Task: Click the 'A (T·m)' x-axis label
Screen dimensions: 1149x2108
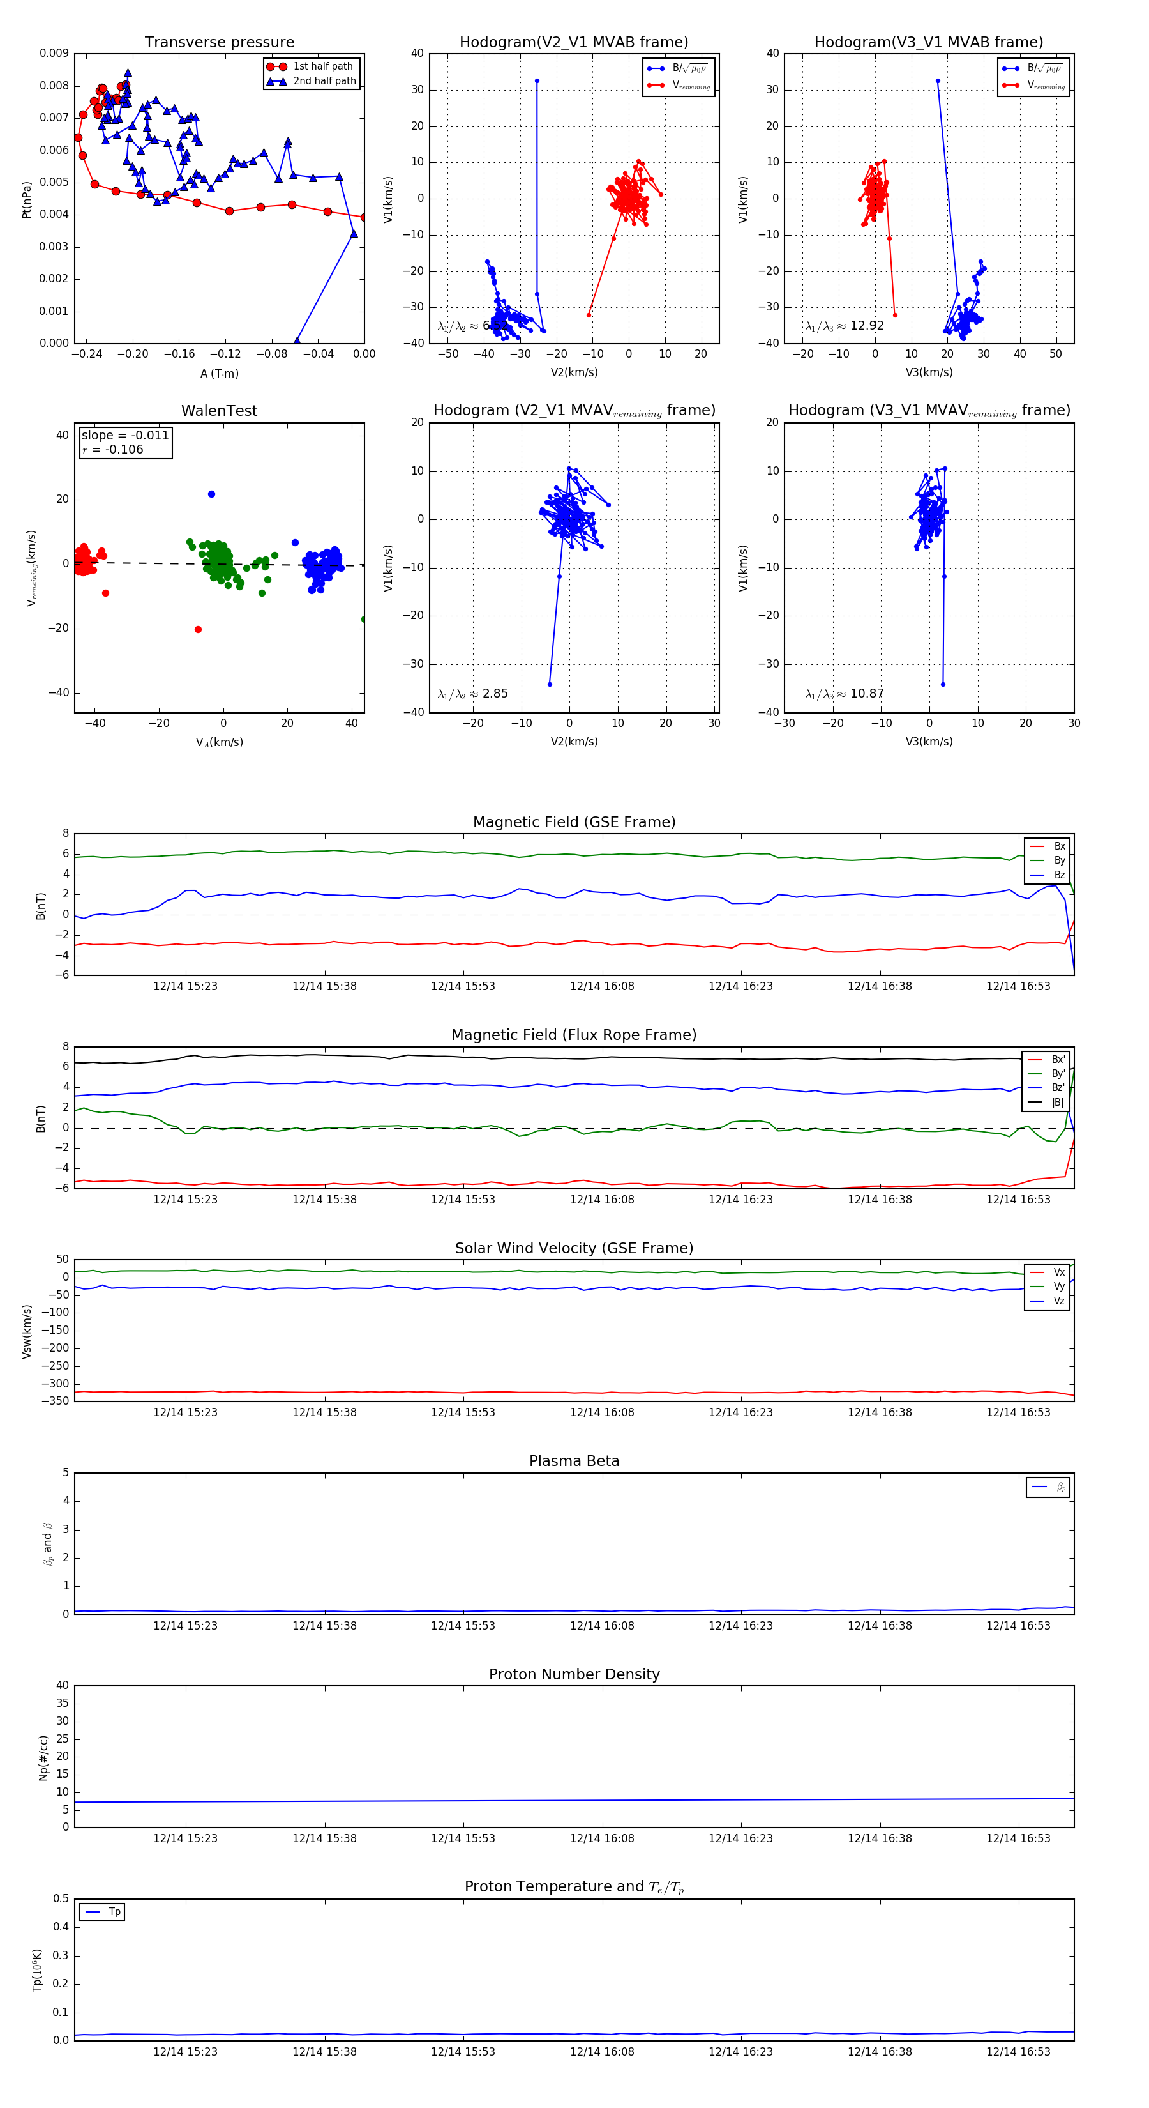Action: (x=219, y=374)
